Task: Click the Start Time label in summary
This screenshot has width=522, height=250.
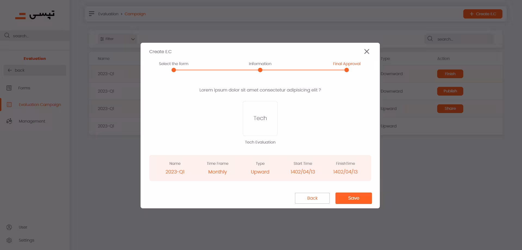Action: 303,163
